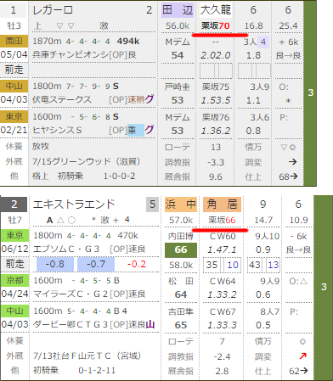This screenshot has height=381, width=333.
Task: Click the yellow 東京 badge in レガーロ's block
Action: pos(14,116)
